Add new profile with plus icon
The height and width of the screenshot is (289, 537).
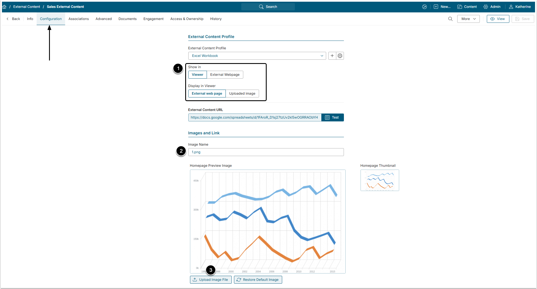click(x=332, y=56)
